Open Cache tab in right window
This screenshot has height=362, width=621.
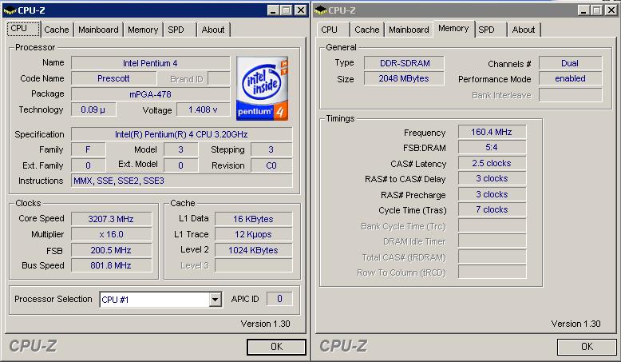(366, 30)
